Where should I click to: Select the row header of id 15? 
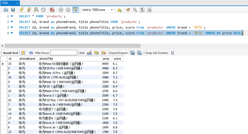pyautogui.click(x=4, y=64)
